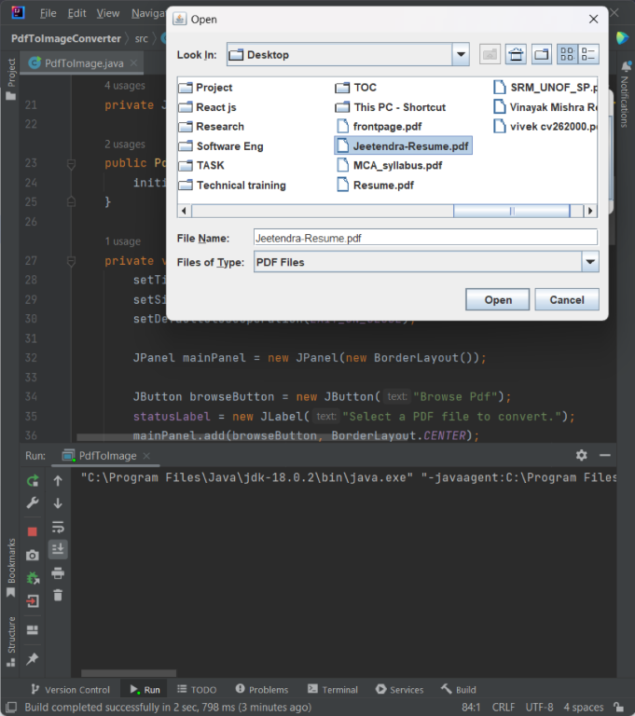635x716 pixels.
Task: Stop the running process red square
Action: [x=32, y=531]
